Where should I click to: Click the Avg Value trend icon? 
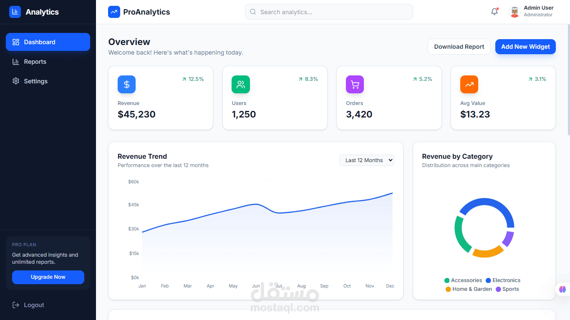click(469, 84)
